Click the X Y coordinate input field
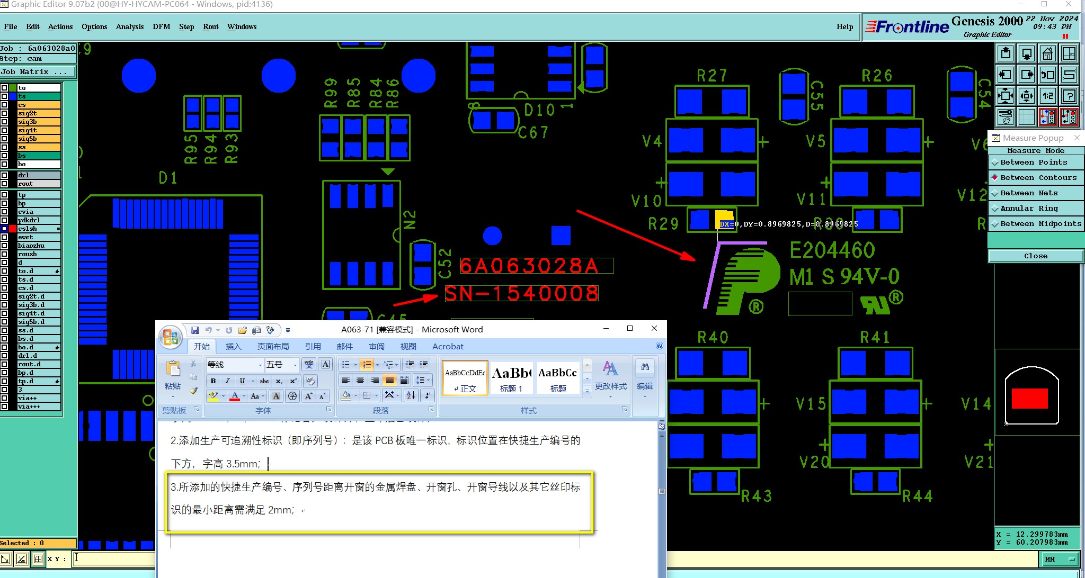 click(x=114, y=558)
